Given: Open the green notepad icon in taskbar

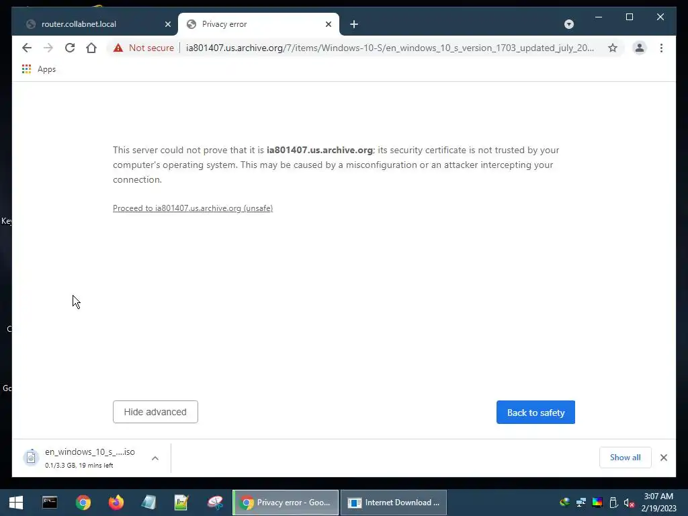Looking at the screenshot, I should tap(181, 503).
